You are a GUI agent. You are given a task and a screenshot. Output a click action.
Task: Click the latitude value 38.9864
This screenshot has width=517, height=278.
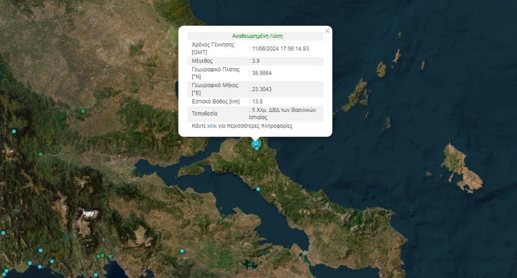pos(262,73)
